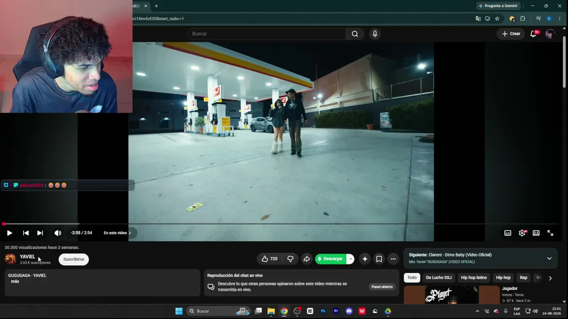Save video to a playlist
Screen dimensions: 568x319
tap(379, 259)
